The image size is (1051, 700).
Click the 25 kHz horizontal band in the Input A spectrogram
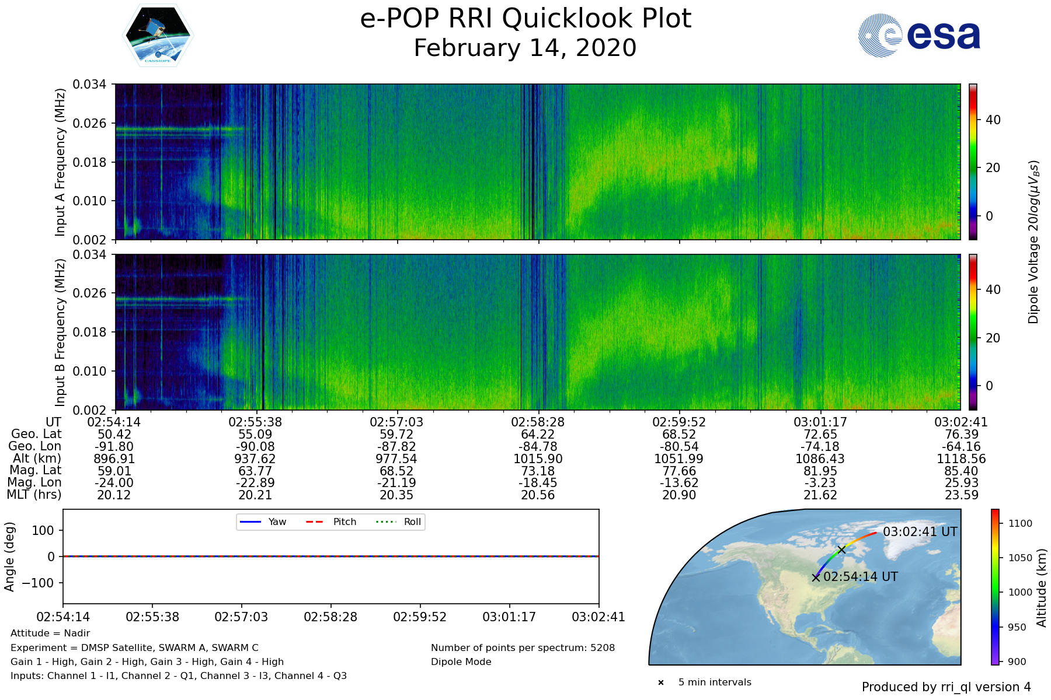click(175, 129)
